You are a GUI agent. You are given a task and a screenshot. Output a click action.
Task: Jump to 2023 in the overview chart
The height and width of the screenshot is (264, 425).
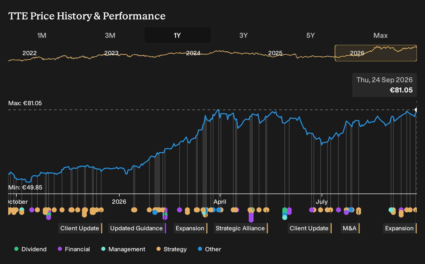click(x=111, y=53)
